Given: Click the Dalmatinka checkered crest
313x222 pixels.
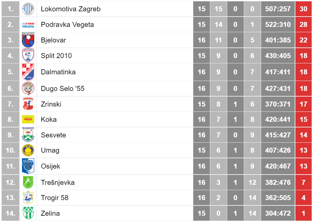Looking at the screenshot, I should pos(28,72).
